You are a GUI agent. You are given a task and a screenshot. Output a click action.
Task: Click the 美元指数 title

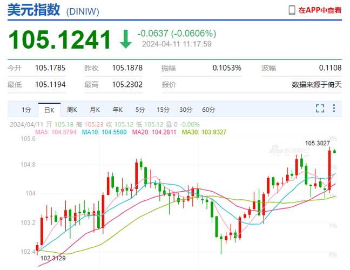pyautogui.click(x=33, y=10)
